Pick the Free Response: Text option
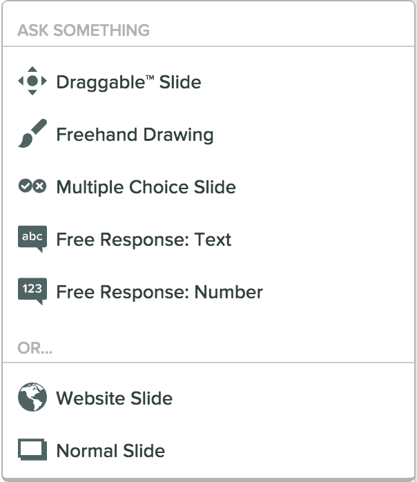This screenshot has height=482, width=417. [144, 240]
